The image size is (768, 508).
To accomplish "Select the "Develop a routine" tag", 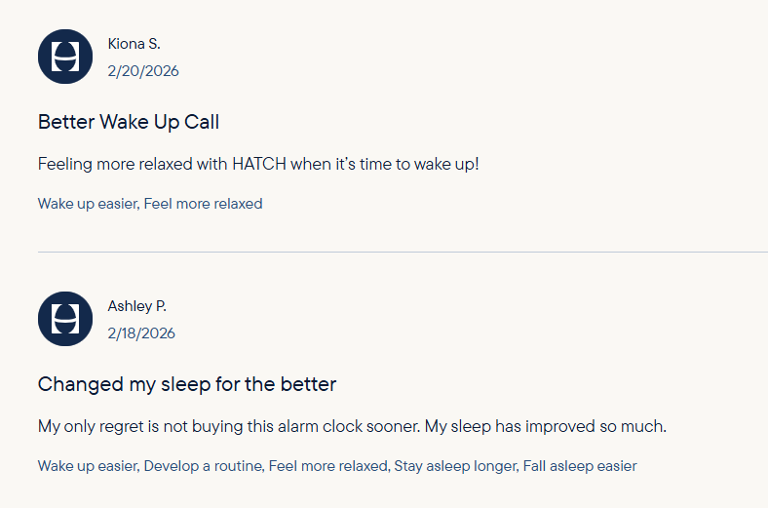I will (x=204, y=466).
